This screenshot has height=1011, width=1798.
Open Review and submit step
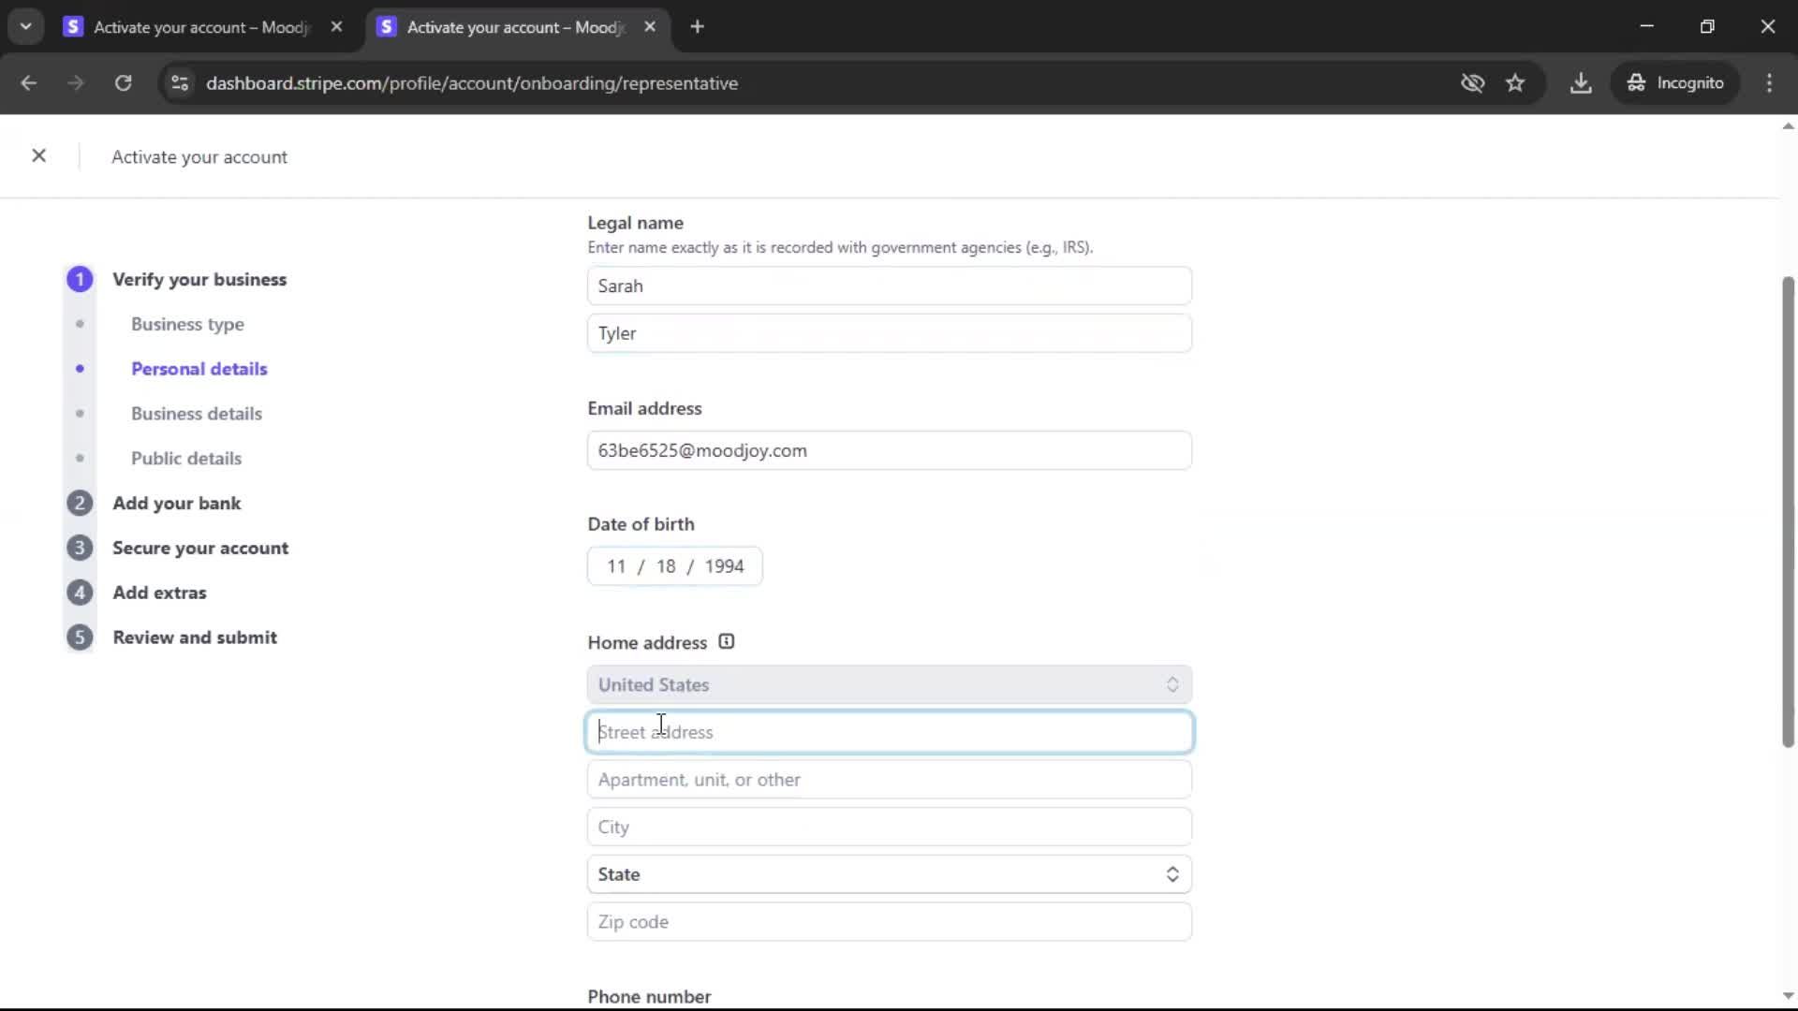194,637
